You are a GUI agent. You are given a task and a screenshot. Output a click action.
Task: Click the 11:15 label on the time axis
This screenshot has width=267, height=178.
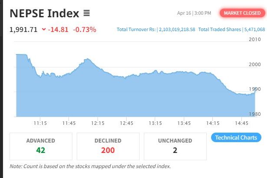pyautogui.click(x=40, y=123)
